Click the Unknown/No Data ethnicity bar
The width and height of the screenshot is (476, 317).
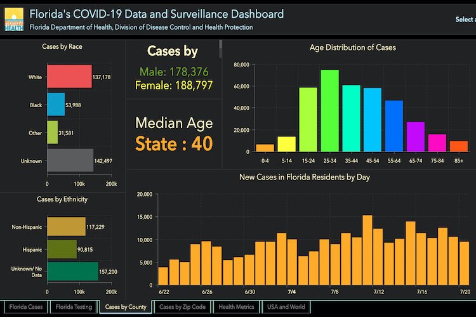72,271
